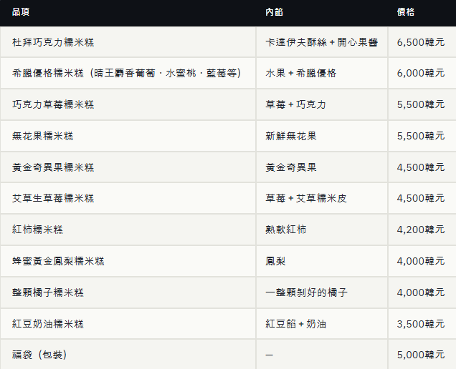Click the price of 蜂蜜黃金鳳梨糯米糕
This screenshot has width=456, height=369.
tap(422, 261)
